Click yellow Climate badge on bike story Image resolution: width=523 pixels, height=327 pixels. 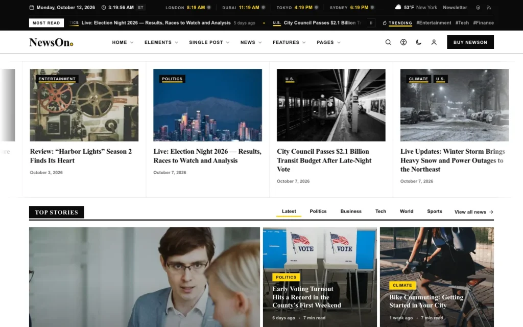pos(402,285)
